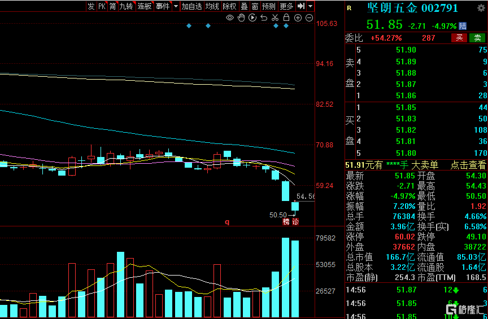This screenshot has width=488, height=319.
Task: Open the rightmost toolbar dropdown arrow
Action: point(310,6)
